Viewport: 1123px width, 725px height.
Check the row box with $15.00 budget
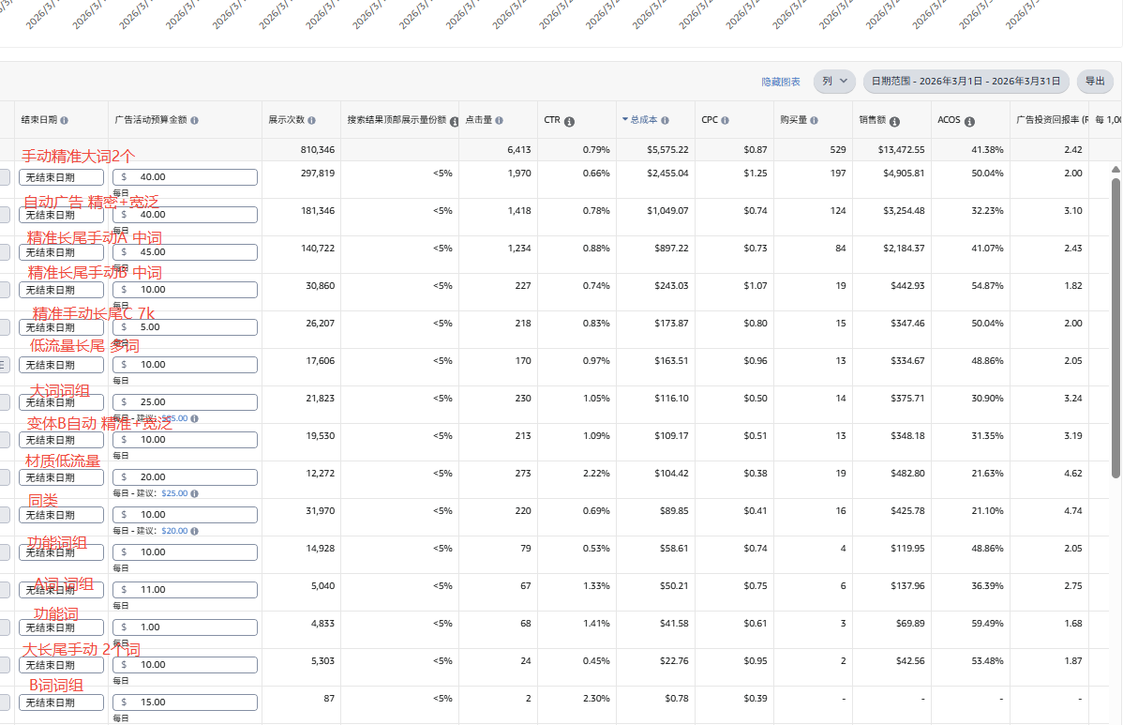4,702
